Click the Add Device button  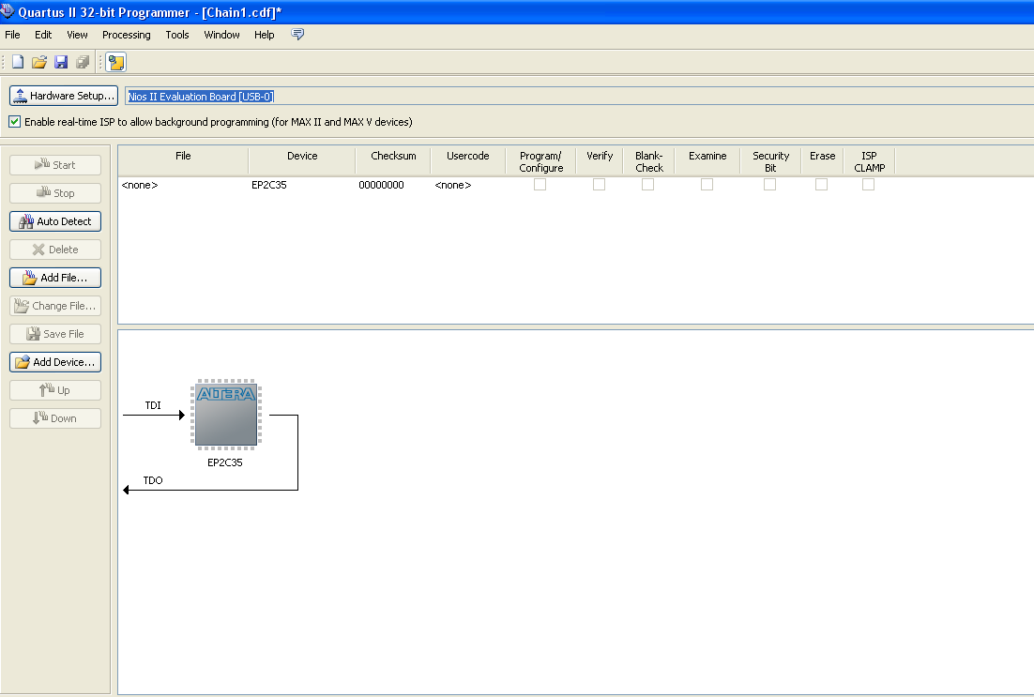(x=55, y=362)
